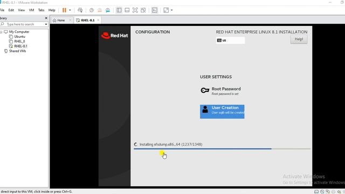Click the network adapter status bar icon
Image resolution: width=345 pixels, height=194 pixels.
pyautogui.click(x=328, y=192)
